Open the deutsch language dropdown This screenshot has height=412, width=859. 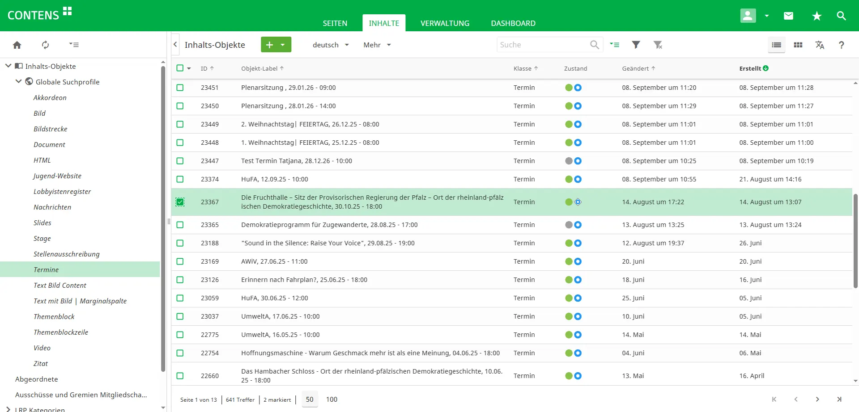tap(330, 45)
